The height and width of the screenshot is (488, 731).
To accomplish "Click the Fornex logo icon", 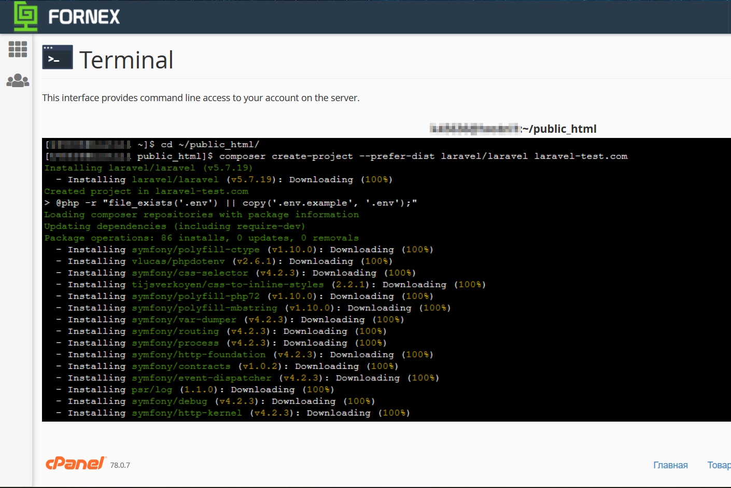I will (x=25, y=16).
